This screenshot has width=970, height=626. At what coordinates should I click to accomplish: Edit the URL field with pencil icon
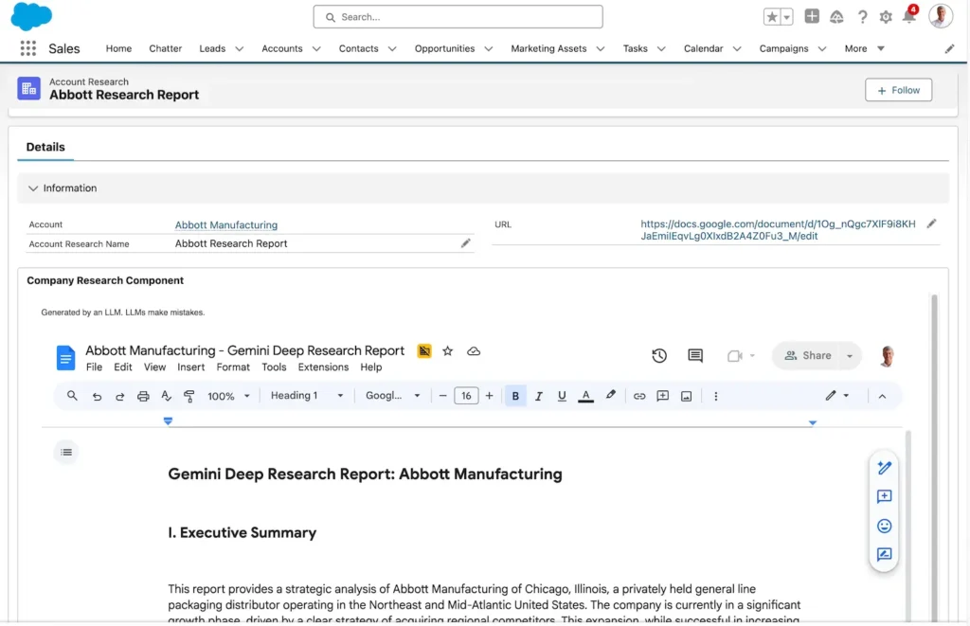(931, 224)
